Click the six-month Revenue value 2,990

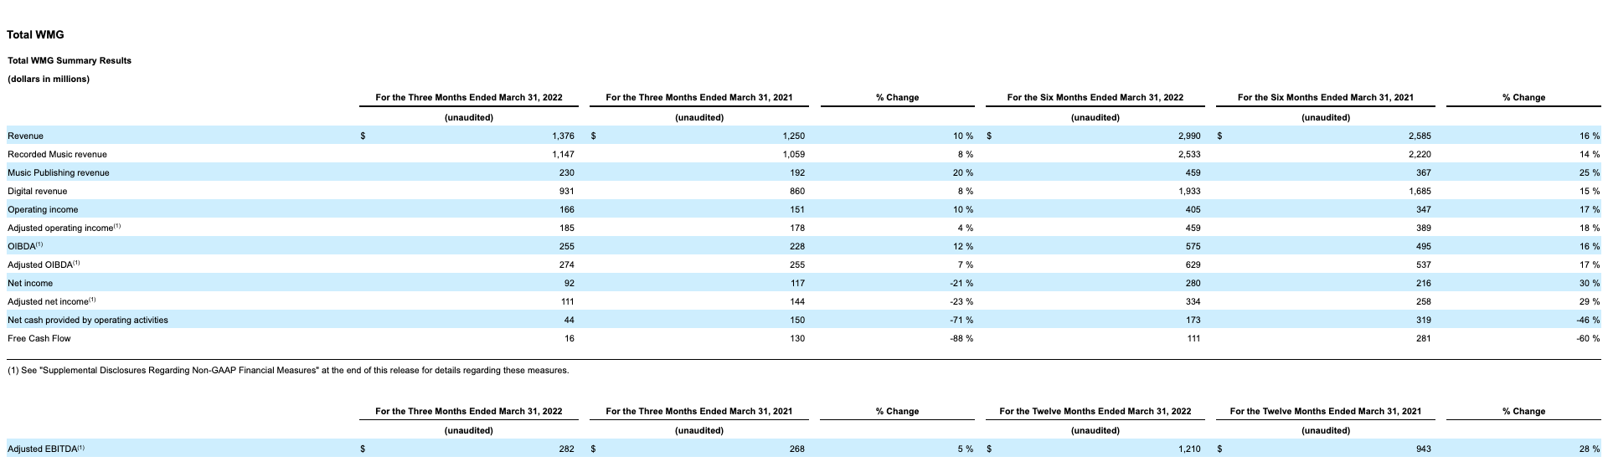[1188, 136]
